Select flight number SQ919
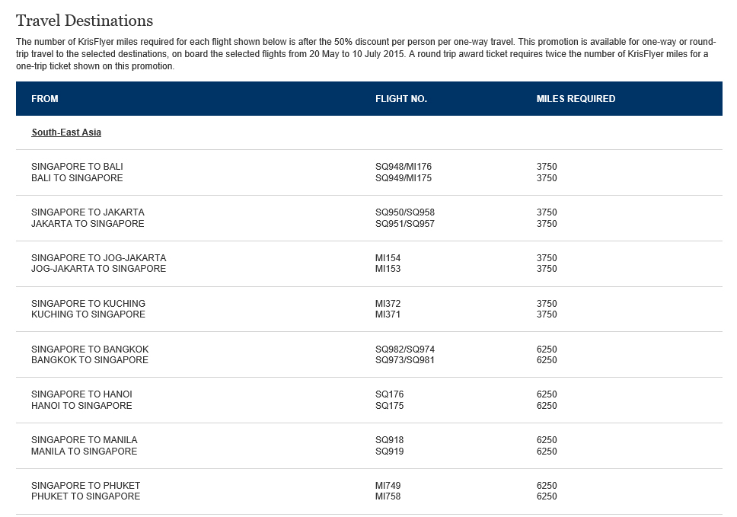 [x=390, y=452]
